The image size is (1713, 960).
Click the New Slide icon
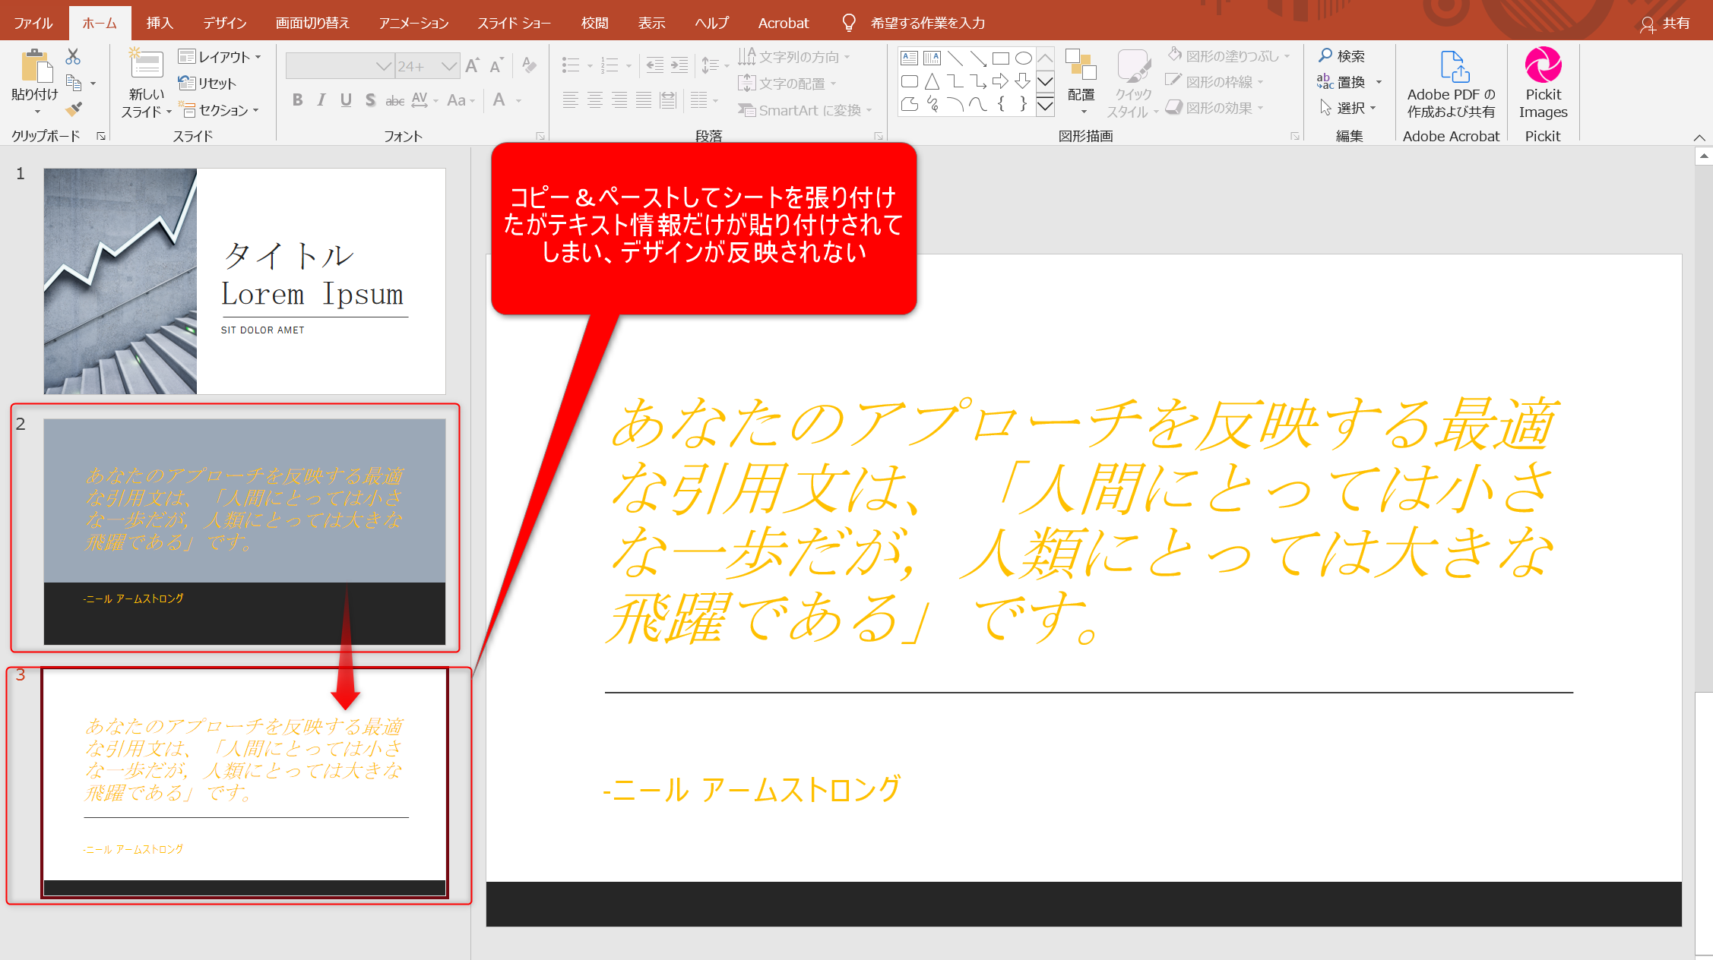tap(146, 65)
